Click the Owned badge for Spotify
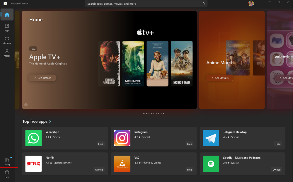Image resolution: width=293 pixels, height=182 pixels. [x=277, y=170]
